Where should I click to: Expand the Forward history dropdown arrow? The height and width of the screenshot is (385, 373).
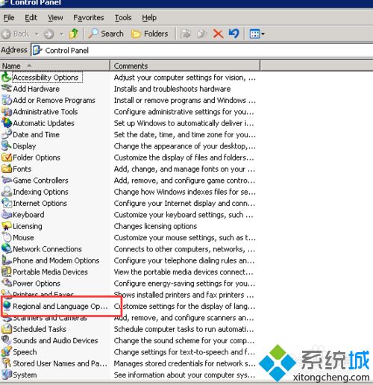(x=61, y=34)
